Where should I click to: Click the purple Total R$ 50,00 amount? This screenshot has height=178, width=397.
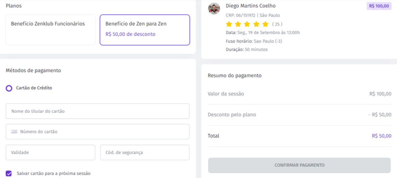click(x=382, y=136)
